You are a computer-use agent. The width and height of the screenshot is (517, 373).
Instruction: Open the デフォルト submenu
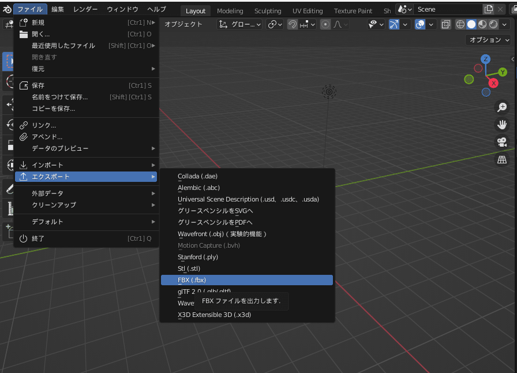[x=87, y=222]
